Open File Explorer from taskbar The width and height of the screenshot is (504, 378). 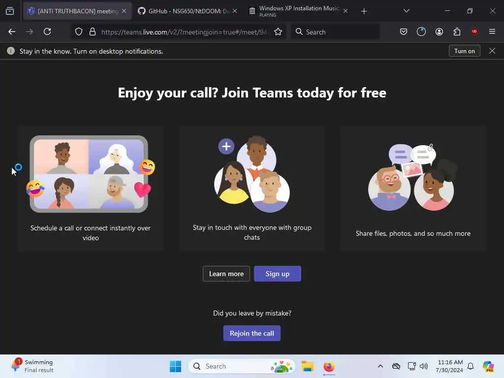pos(307,366)
